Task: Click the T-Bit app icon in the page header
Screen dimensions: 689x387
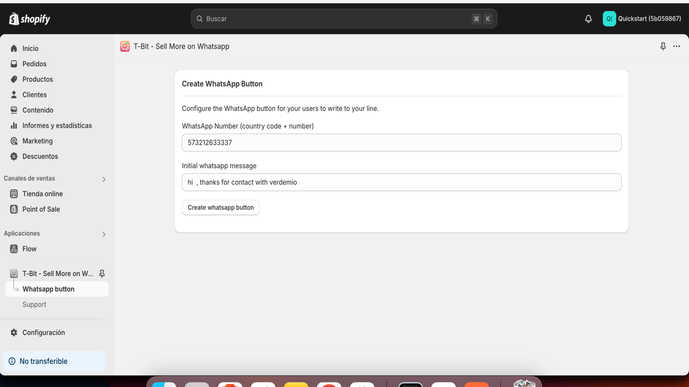Action: 125,46
